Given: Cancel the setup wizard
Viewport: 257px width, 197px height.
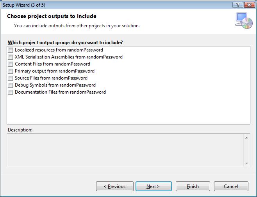Looking at the screenshot, I should (231, 186).
